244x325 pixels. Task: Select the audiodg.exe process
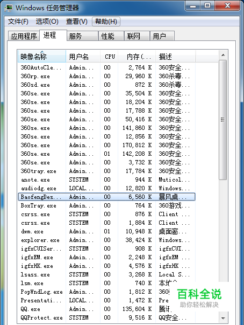pyautogui.click(x=106, y=189)
